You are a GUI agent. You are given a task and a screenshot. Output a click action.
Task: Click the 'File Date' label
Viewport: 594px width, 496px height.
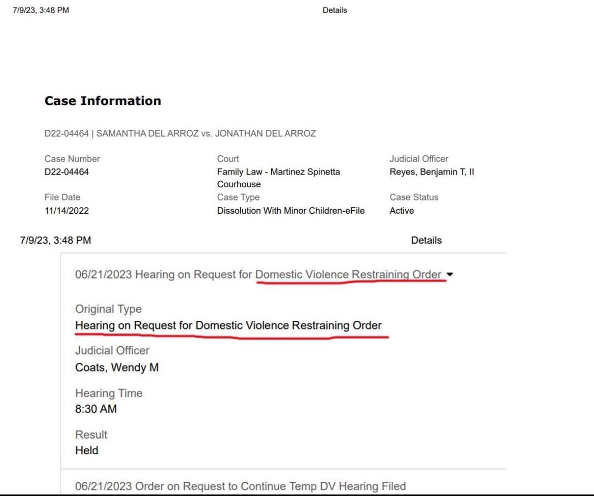point(62,197)
